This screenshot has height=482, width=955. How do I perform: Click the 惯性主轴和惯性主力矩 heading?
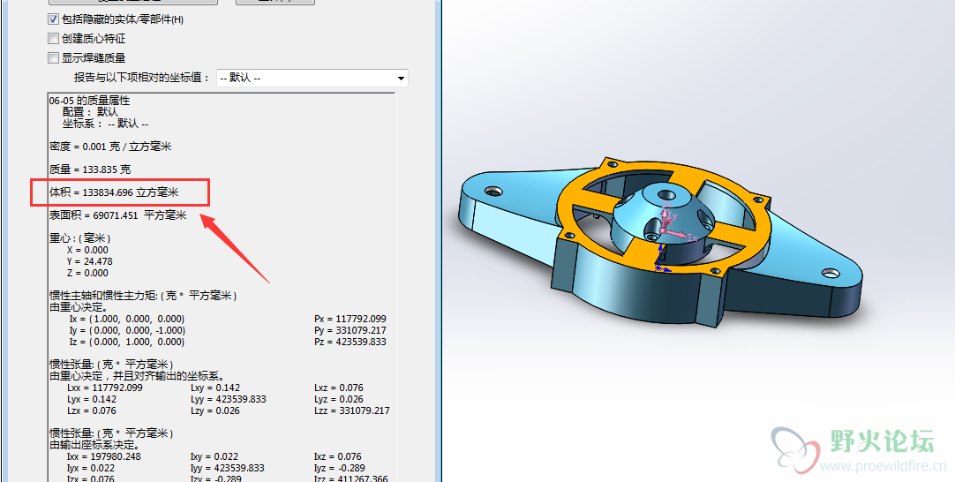[x=143, y=296]
